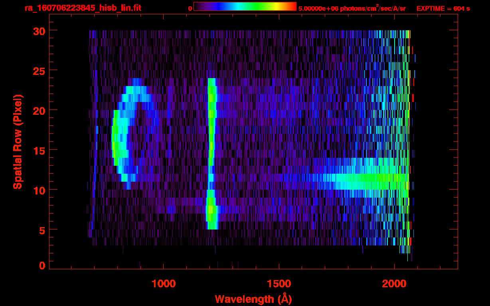This screenshot has height=306, width=490.
Task: Click the 5.00000e+06 photons/cm²/sec/A/sr label
Action: tap(352, 8)
